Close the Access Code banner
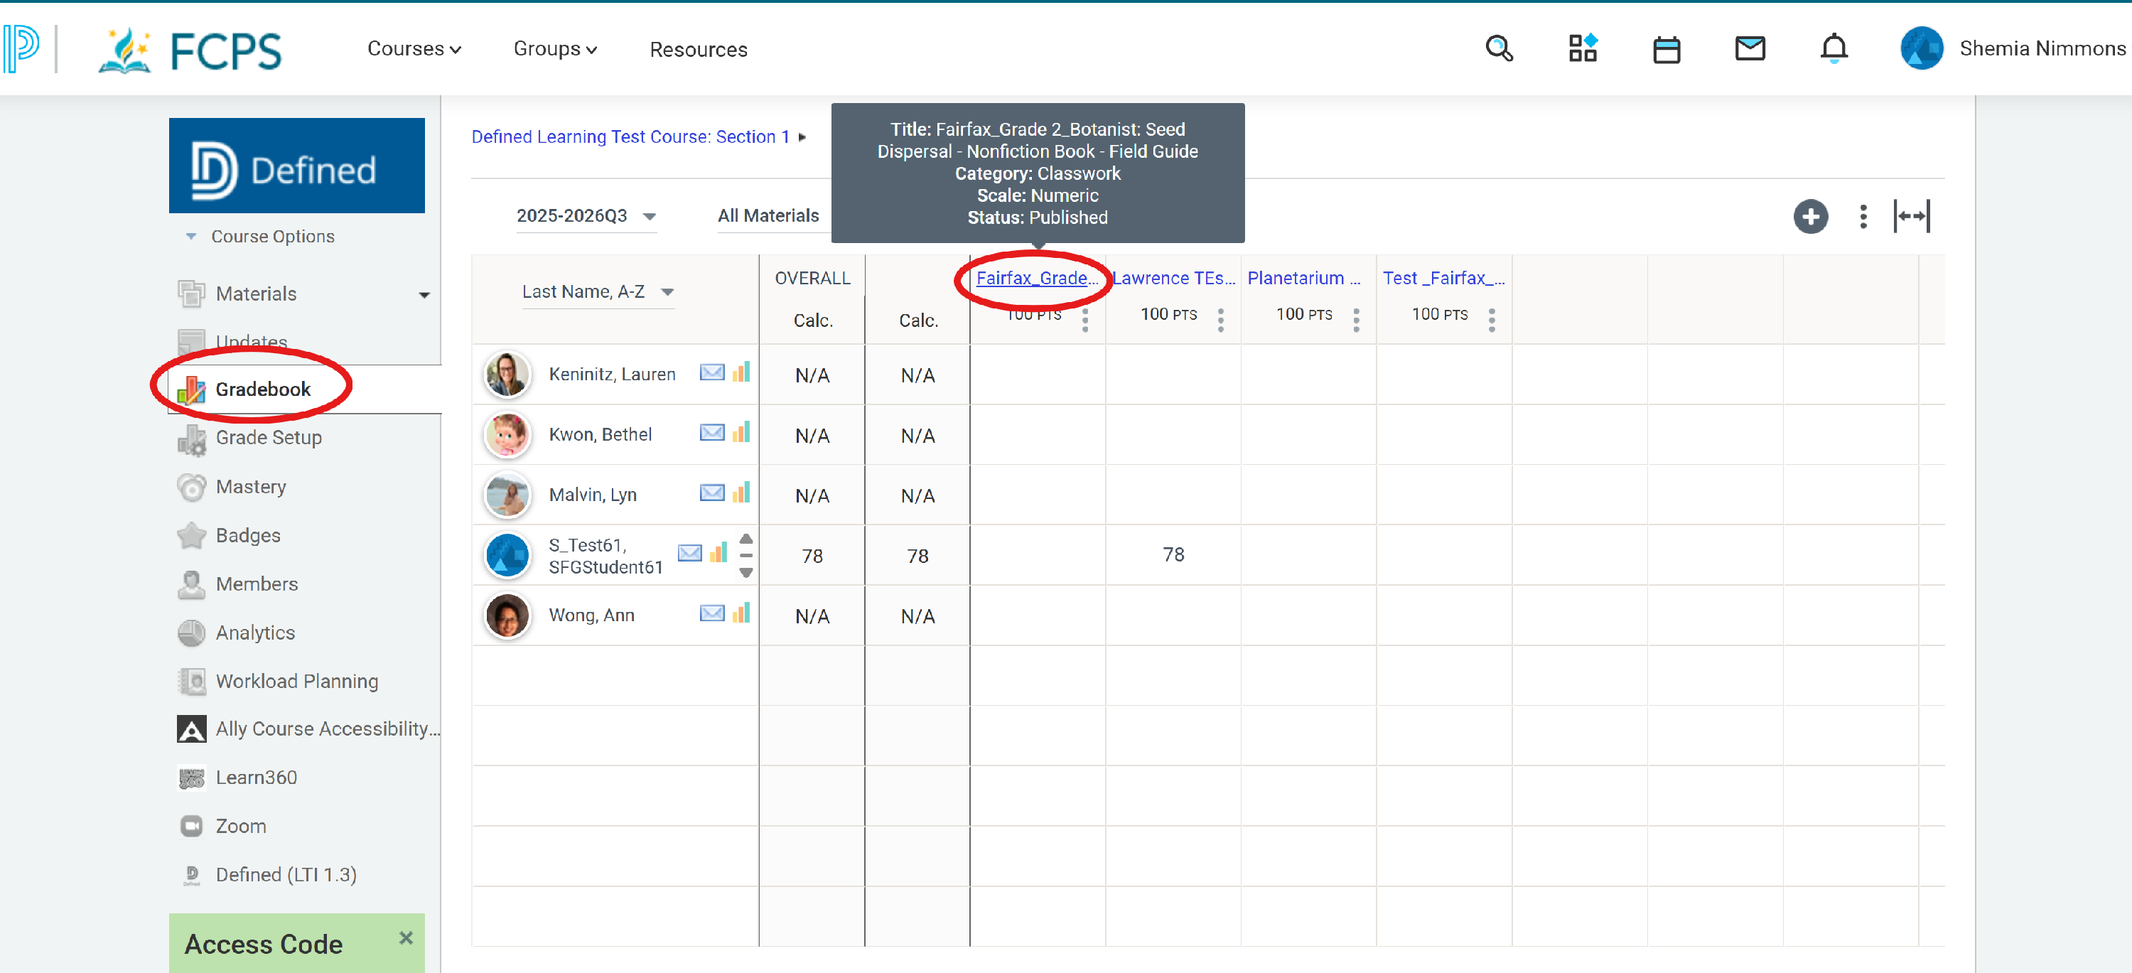Viewport: 2132px width, 973px height. click(x=406, y=938)
